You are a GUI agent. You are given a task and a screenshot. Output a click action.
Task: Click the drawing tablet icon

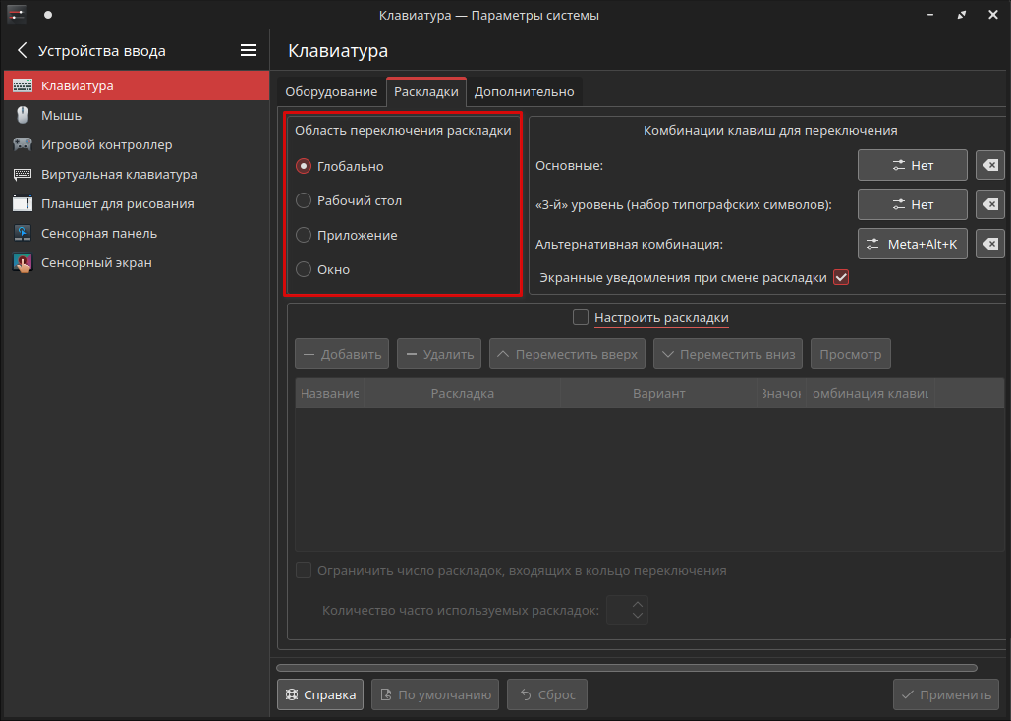(x=23, y=203)
